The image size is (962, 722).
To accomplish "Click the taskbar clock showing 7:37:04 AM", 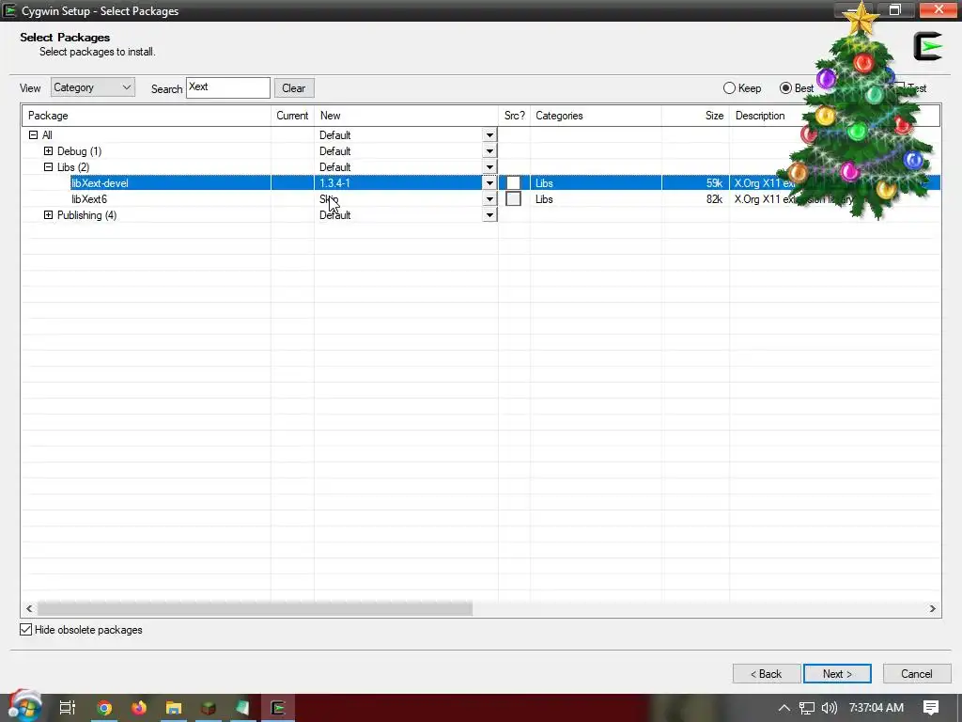I will (877, 708).
